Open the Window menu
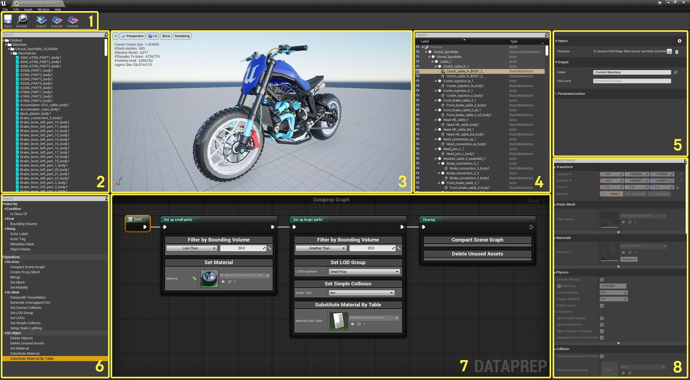The width and height of the screenshot is (690, 380). pos(43,9)
